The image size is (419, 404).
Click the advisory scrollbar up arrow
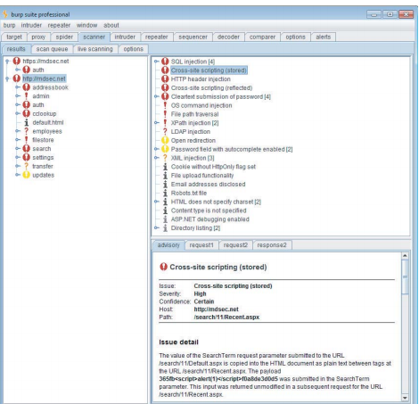(x=405, y=256)
